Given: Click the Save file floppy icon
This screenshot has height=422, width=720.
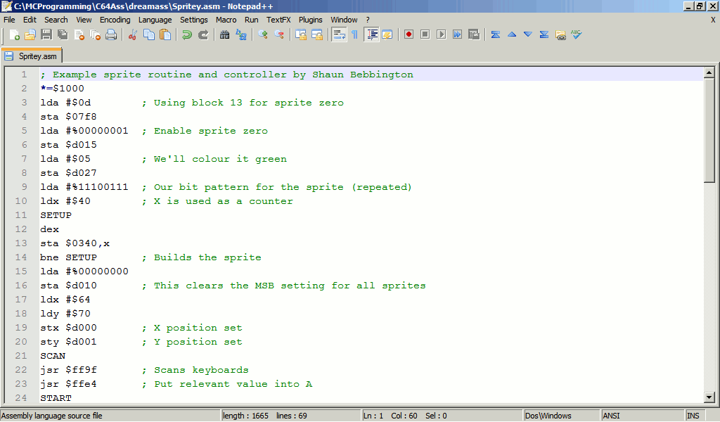Looking at the screenshot, I should click(46, 34).
